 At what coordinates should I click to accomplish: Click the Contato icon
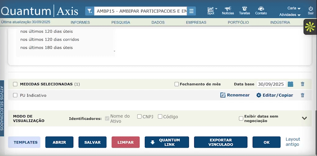tap(261, 9)
